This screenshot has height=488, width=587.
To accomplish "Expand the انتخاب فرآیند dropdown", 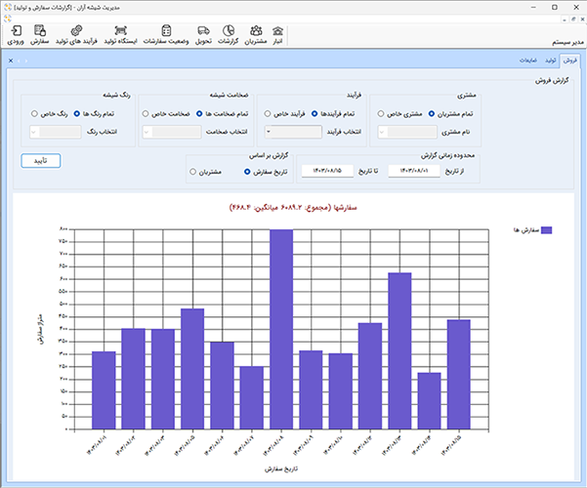I will click(294, 132).
